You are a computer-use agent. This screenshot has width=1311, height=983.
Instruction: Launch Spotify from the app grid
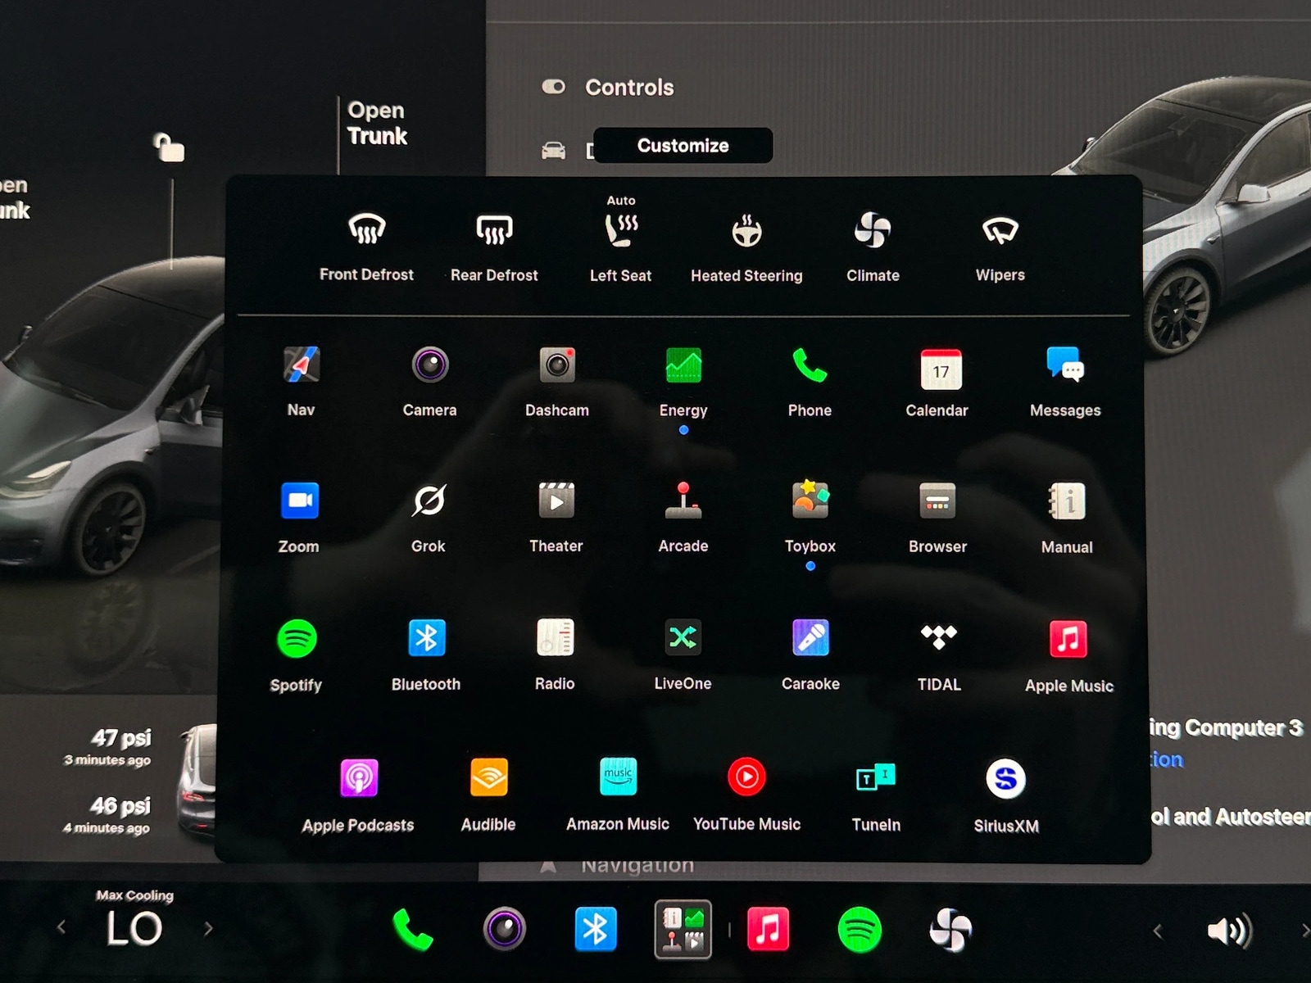point(297,655)
